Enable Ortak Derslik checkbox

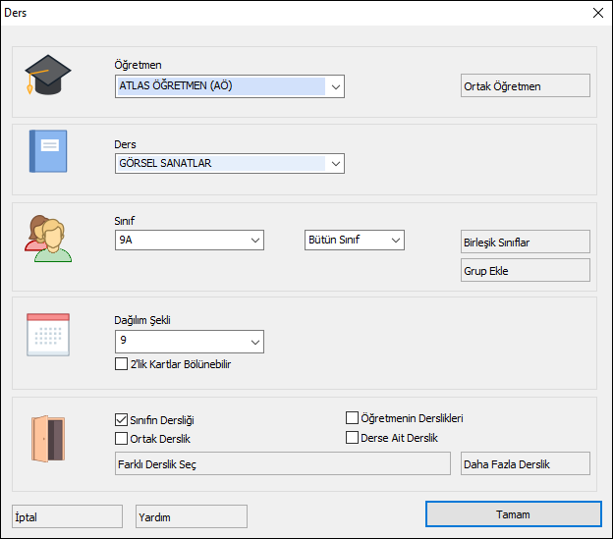click(121, 438)
